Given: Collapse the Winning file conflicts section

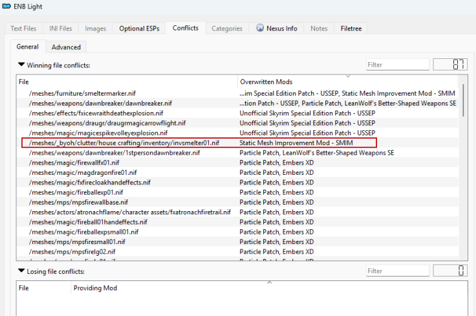Looking at the screenshot, I should coord(21,65).
